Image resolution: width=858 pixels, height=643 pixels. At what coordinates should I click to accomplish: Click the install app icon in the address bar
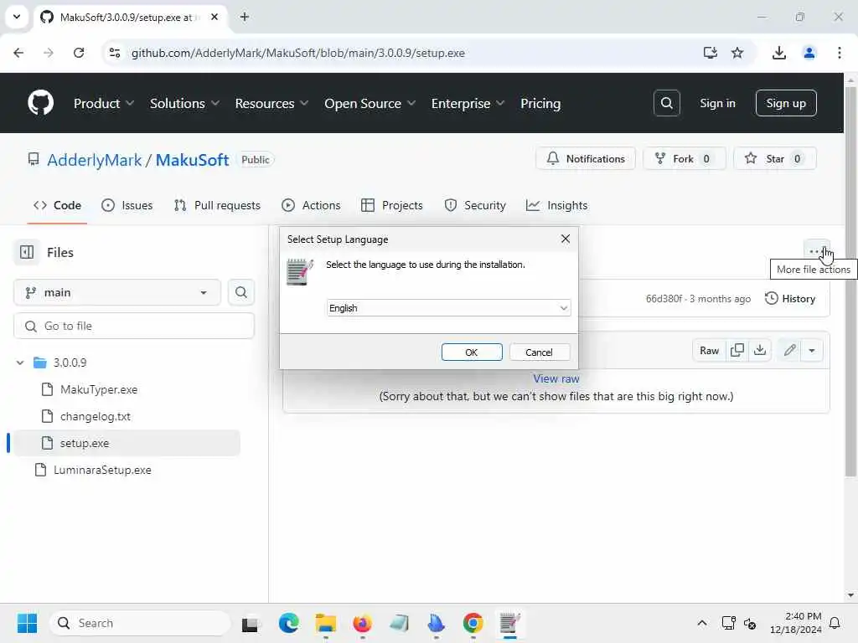pos(710,53)
